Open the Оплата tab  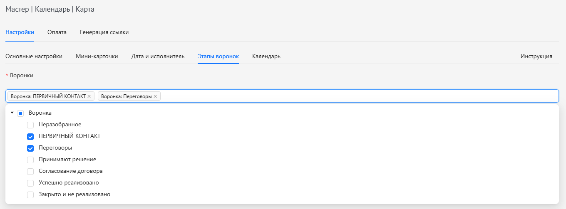pos(57,32)
